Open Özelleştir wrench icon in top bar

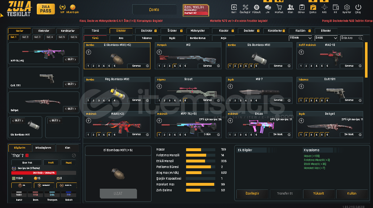pos(245,7)
